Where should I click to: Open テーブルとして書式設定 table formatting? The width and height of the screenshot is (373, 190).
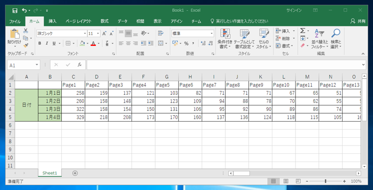(x=244, y=39)
